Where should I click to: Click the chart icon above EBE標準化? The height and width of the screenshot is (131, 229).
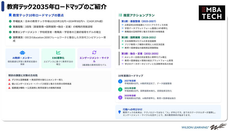click(x=58, y=53)
